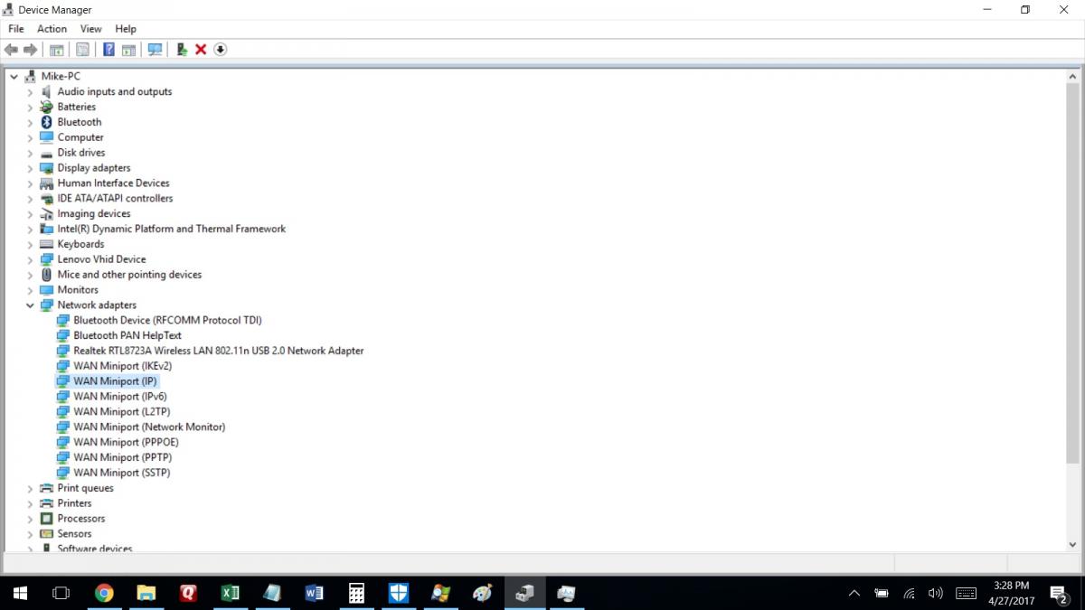The image size is (1085, 610).
Task: Click Update driver software toolbar icon
Action: pos(182,50)
